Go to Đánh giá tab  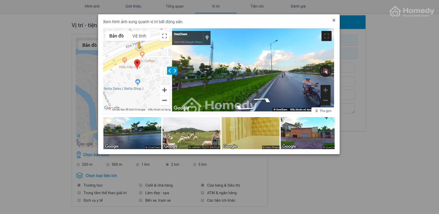(298, 6)
